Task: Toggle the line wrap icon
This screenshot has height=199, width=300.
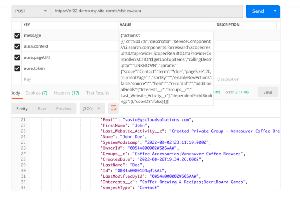Action: (113, 108)
